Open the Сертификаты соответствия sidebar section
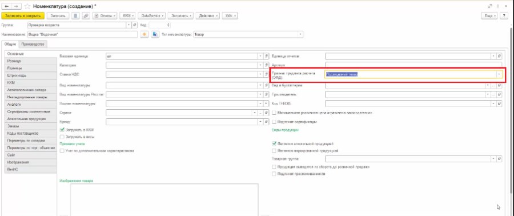The width and height of the screenshot is (514, 216). pos(30,111)
